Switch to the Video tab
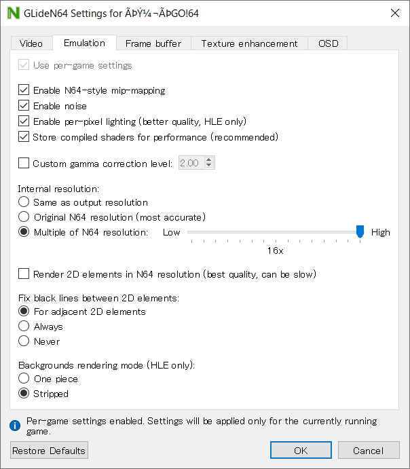 (31, 43)
